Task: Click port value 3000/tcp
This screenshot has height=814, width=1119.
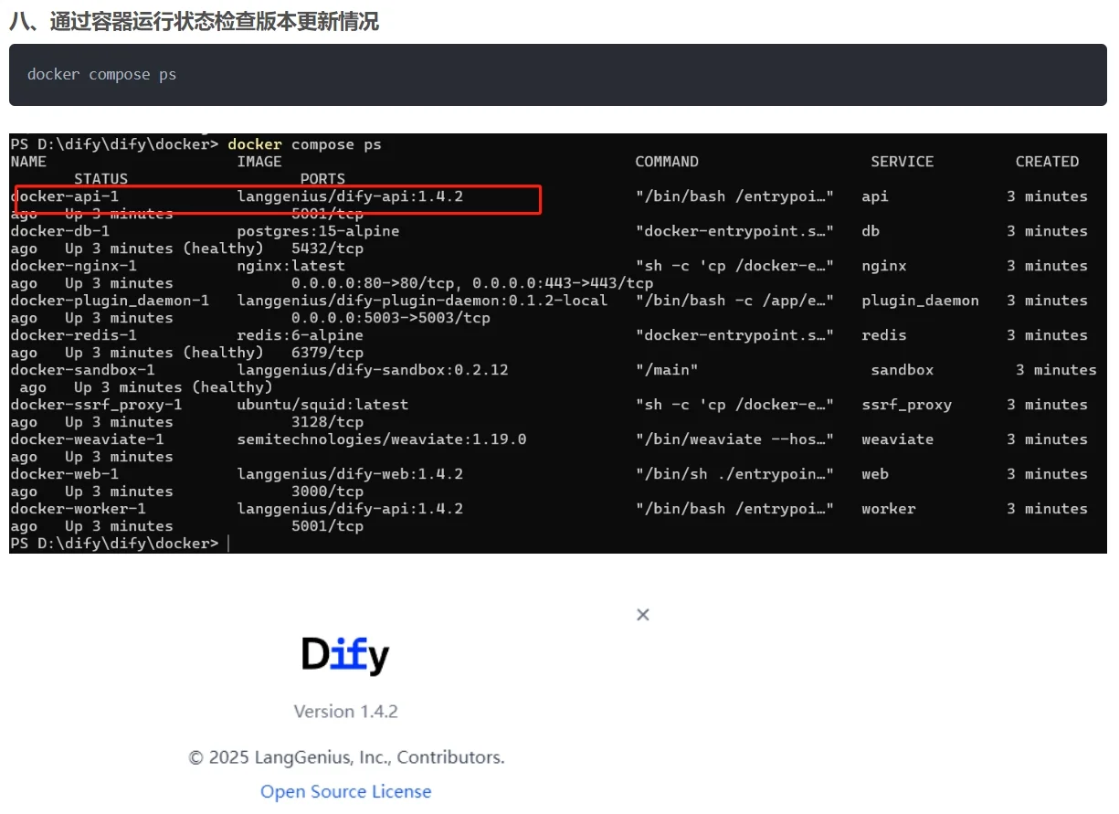Action: point(327,492)
